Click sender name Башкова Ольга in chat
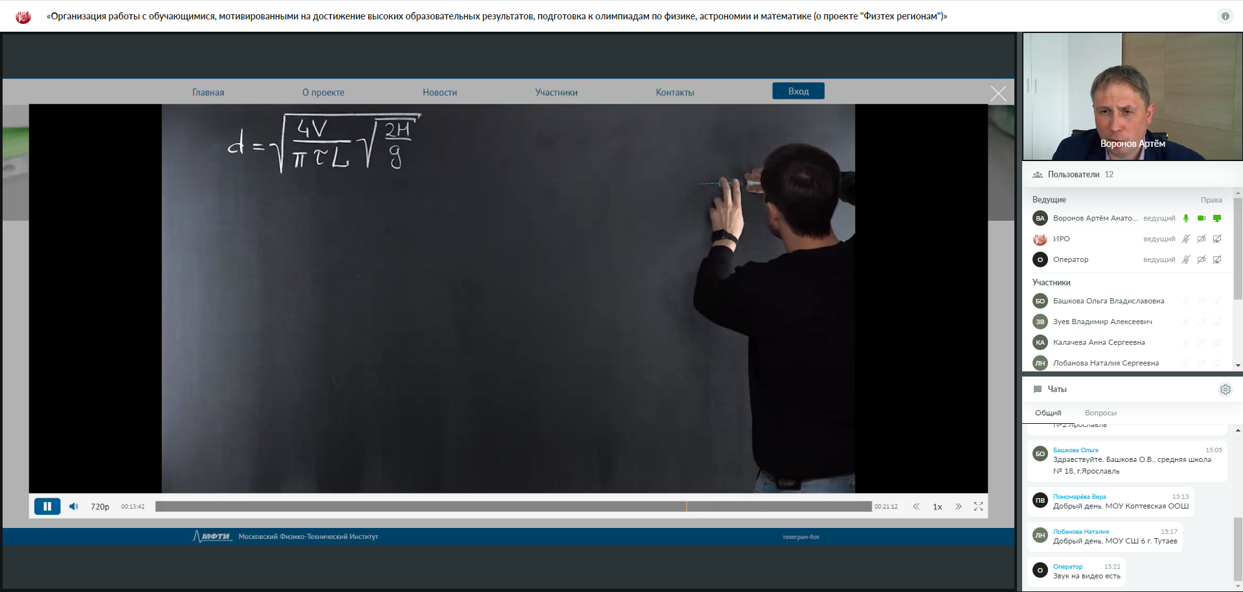1243x592 pixels. pos(1075,450)
